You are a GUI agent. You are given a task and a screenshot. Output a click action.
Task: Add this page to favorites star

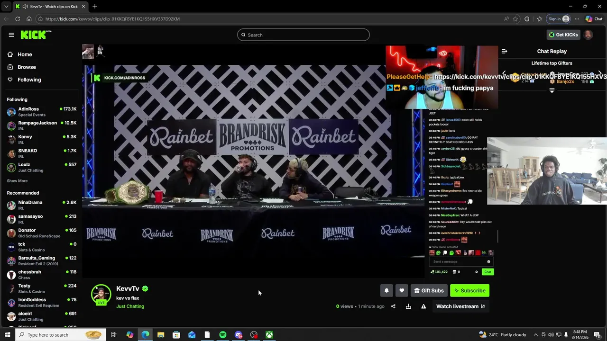tap(515, 19)
